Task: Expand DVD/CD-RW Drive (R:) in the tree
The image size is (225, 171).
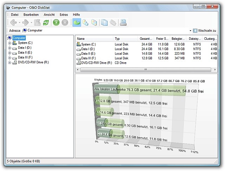Action: click(x=9, y=62)
